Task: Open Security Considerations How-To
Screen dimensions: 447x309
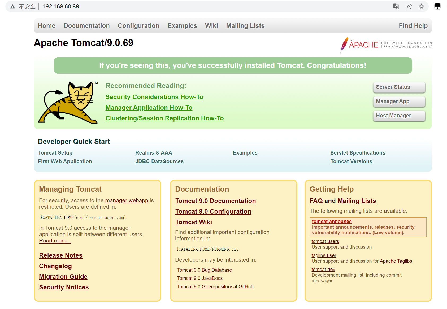Action: (154, 97)
